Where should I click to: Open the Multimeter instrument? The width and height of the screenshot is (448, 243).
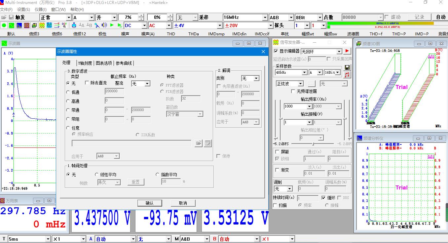26,25
